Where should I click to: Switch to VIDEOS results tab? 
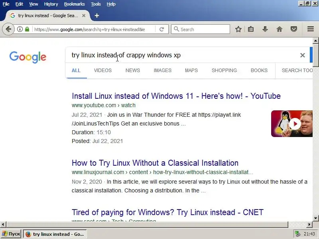103,71
